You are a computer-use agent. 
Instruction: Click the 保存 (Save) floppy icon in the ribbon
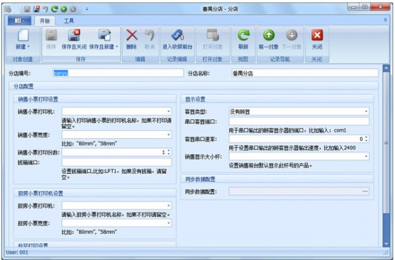point(51,36)
